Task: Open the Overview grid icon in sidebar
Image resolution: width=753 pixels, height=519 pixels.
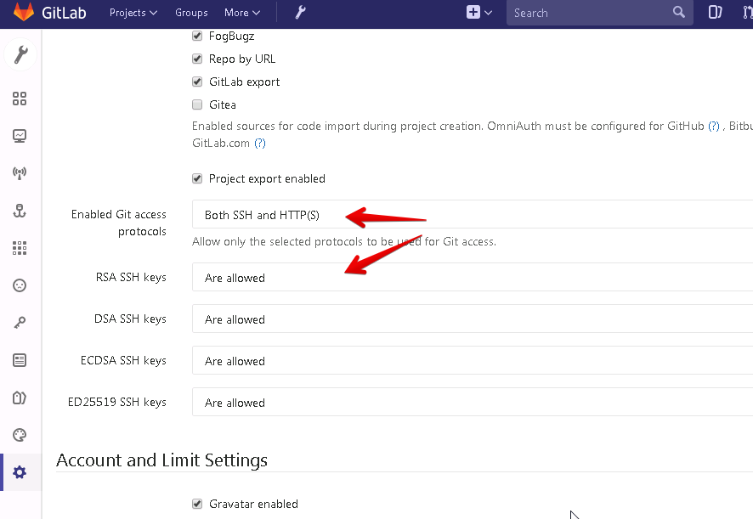Action: pyautogui.click(x=20, y=99)
